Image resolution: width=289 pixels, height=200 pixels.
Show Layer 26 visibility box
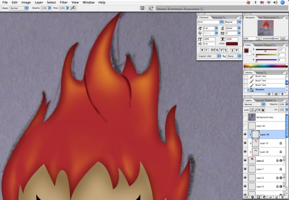pyautogui.click(x=245, y=126)
